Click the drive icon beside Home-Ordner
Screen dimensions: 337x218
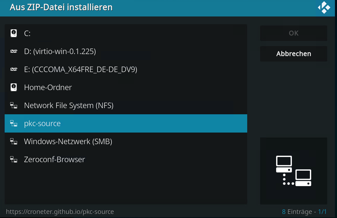click(14, 87)
